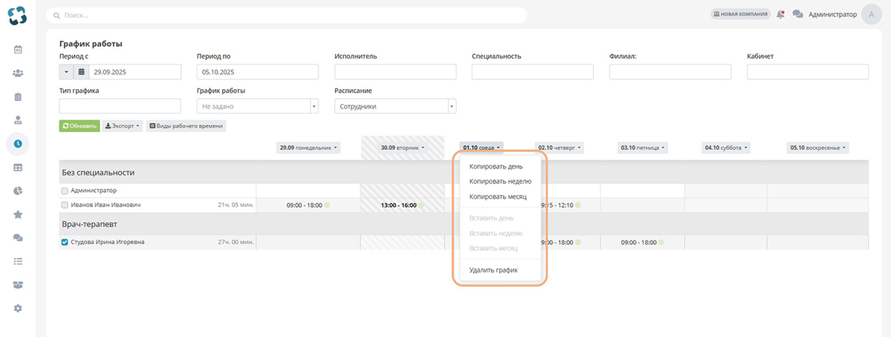This screenshot has height=337, width=891.
Task: Check the Администратор checkbox
Action: click(x=65, y=191)
